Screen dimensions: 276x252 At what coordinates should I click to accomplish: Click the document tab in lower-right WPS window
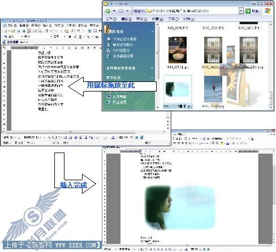click(x=113, y=147)
